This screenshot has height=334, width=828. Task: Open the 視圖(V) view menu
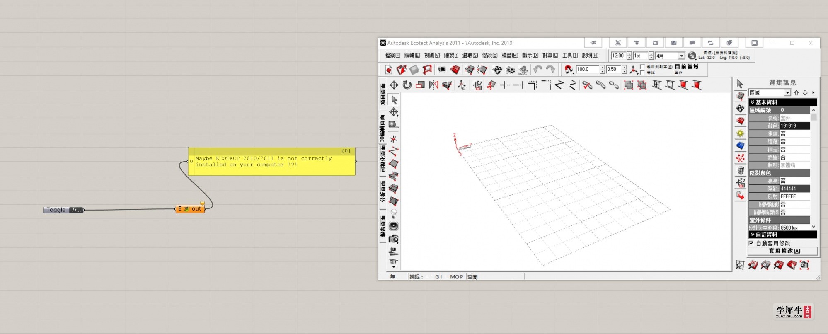(x=432, y=56)
